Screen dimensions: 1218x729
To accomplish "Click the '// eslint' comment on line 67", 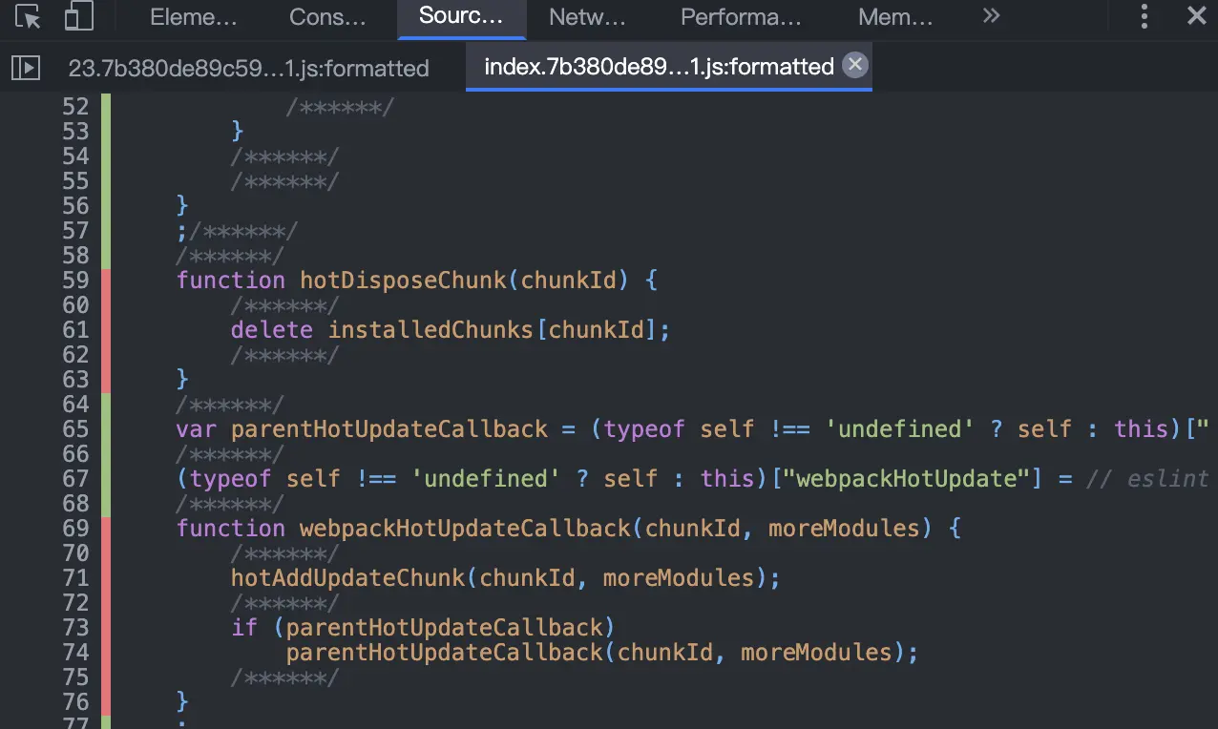I will 1147,479.
